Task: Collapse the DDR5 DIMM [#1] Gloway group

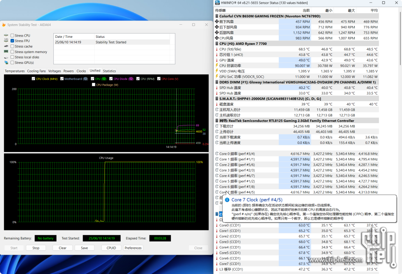Action: (x=217, y=82)
